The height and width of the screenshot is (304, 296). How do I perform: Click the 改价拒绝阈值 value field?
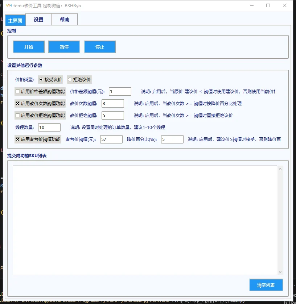click(112, 115)
